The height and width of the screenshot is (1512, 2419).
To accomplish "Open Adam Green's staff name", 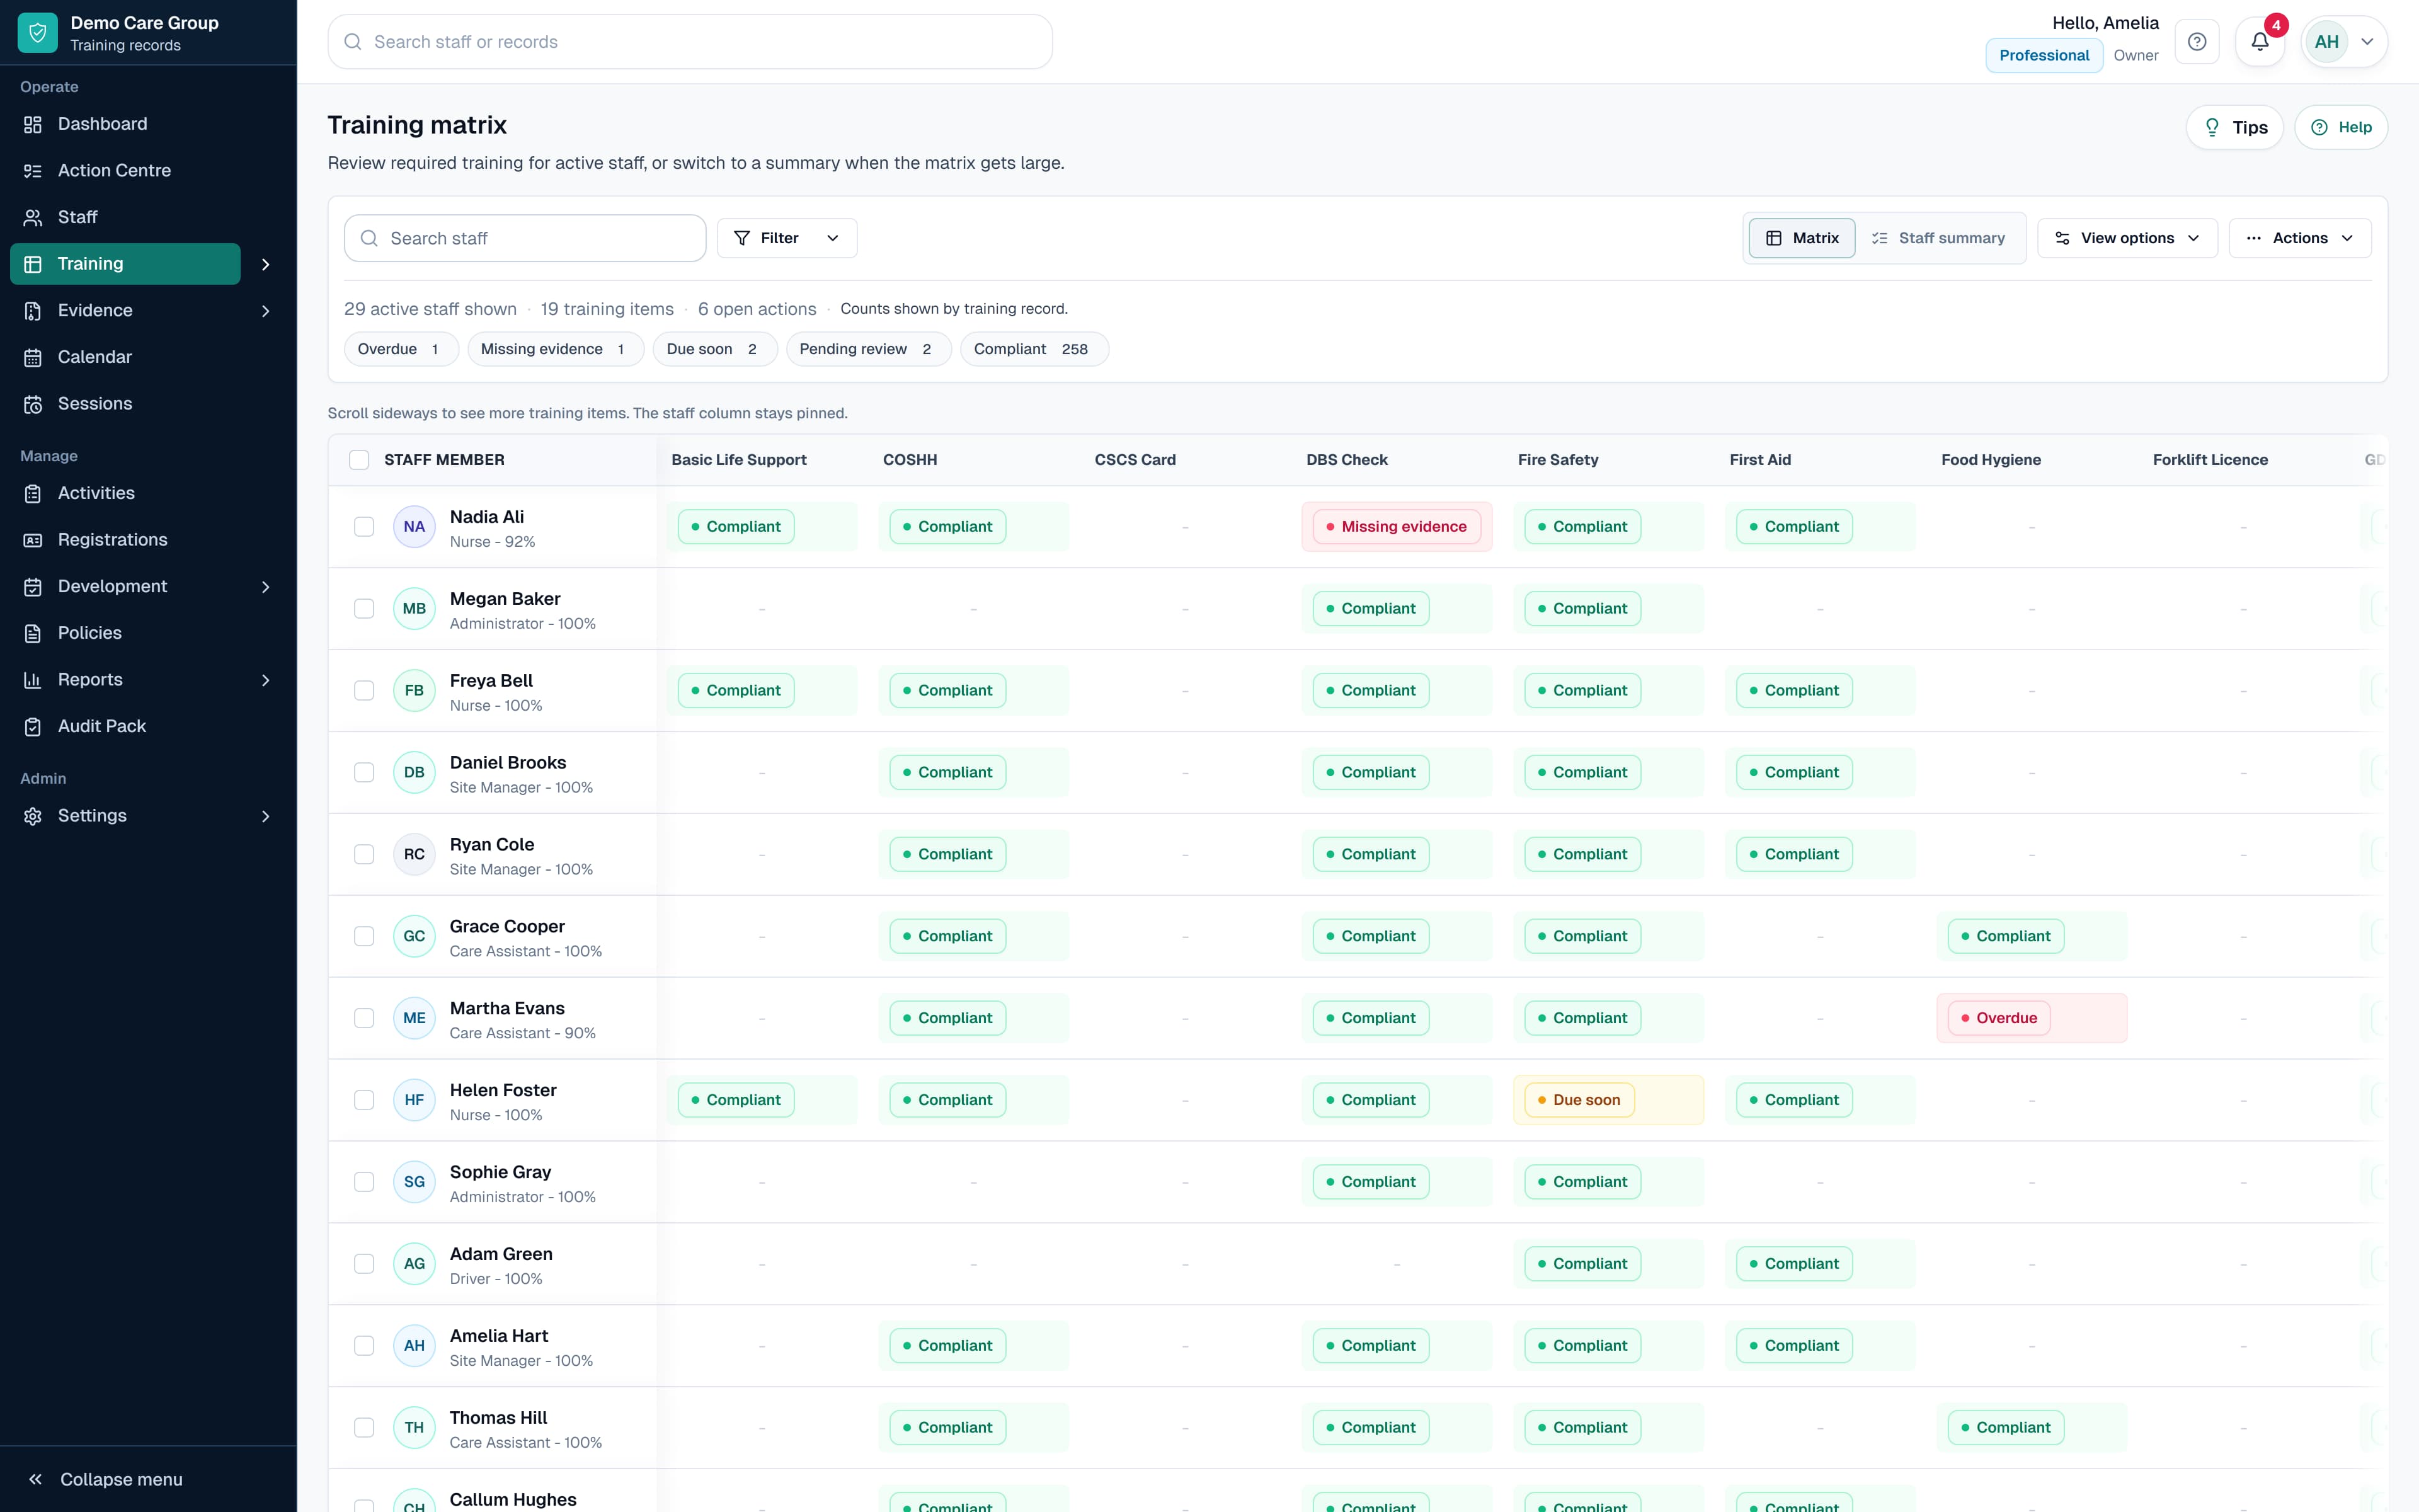I will (501, 1254).
